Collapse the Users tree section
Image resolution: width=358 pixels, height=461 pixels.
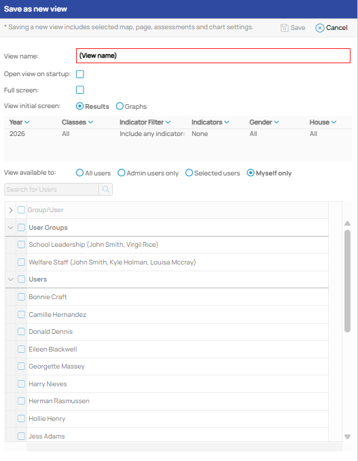[x=11, y=279]
